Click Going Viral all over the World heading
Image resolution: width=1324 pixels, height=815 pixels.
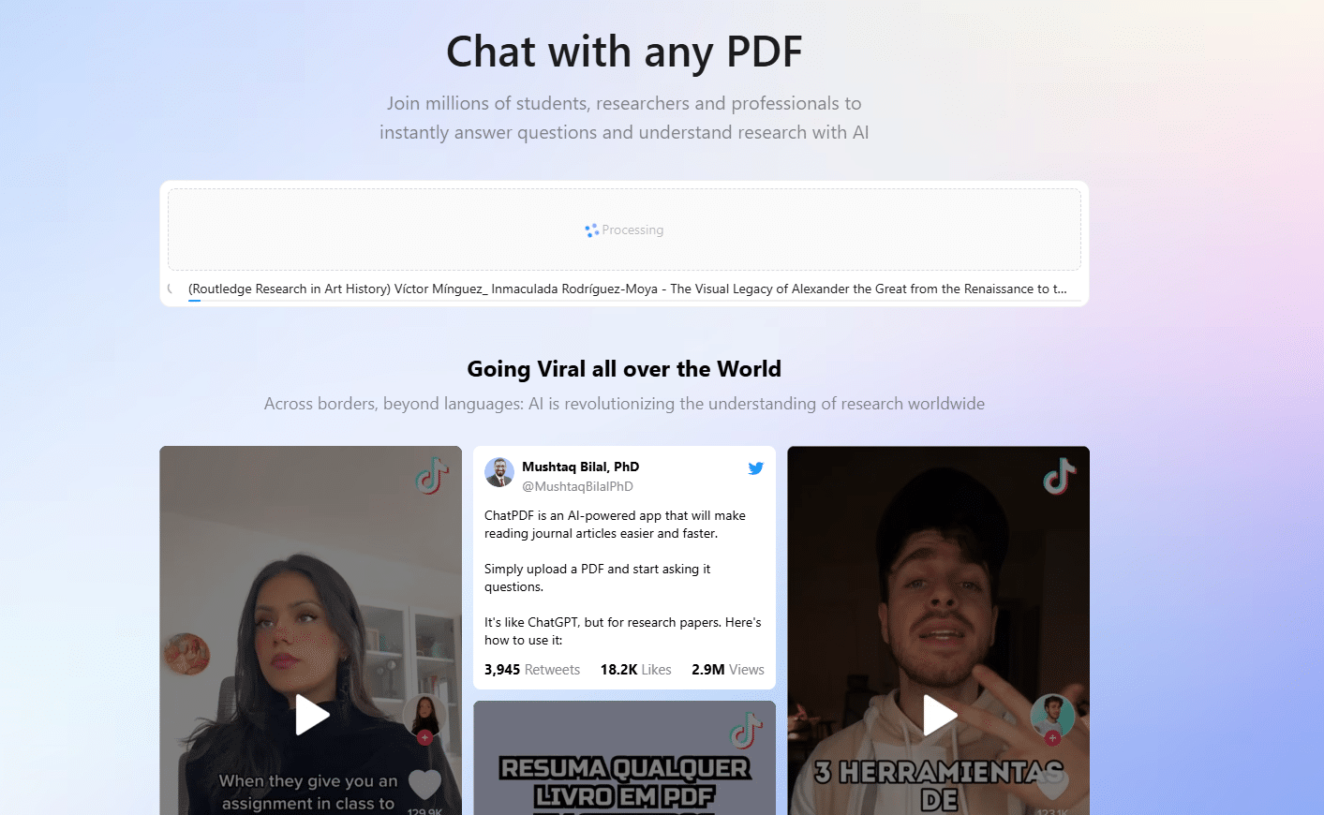pos(624,369)
